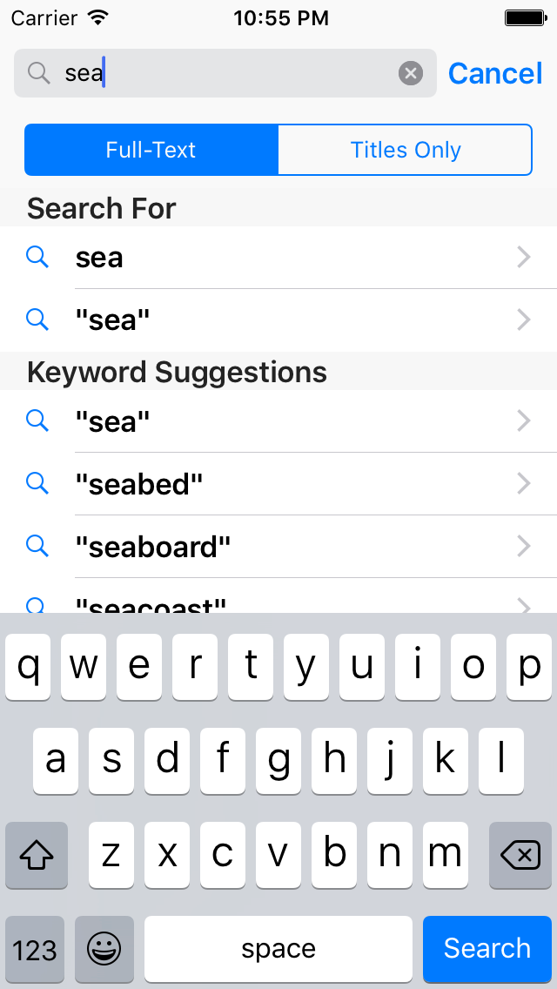Tap inside the search text field
557x989 pixels.
225,73
